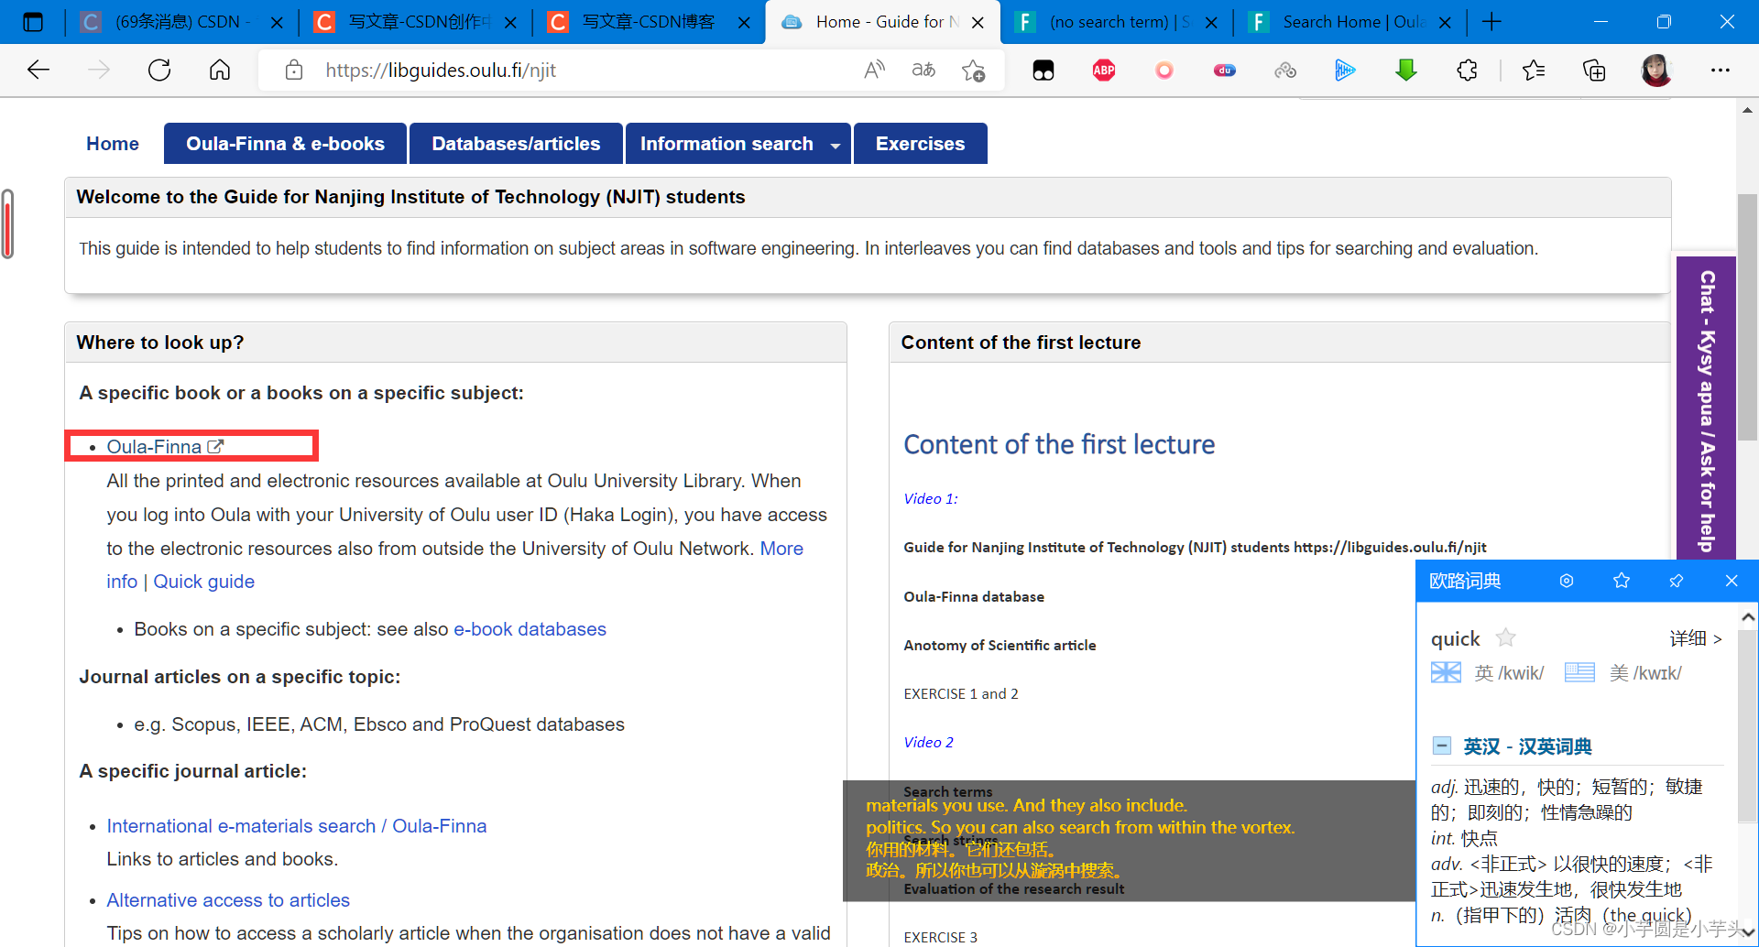Reload the current page
The height and width of the screenshot is (947, 1759).
159,71
